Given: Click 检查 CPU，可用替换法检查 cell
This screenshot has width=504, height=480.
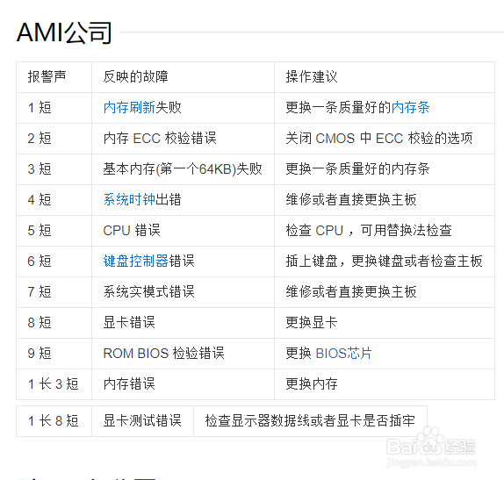Looking at the screenshot, I should click(x=385, y=231).
